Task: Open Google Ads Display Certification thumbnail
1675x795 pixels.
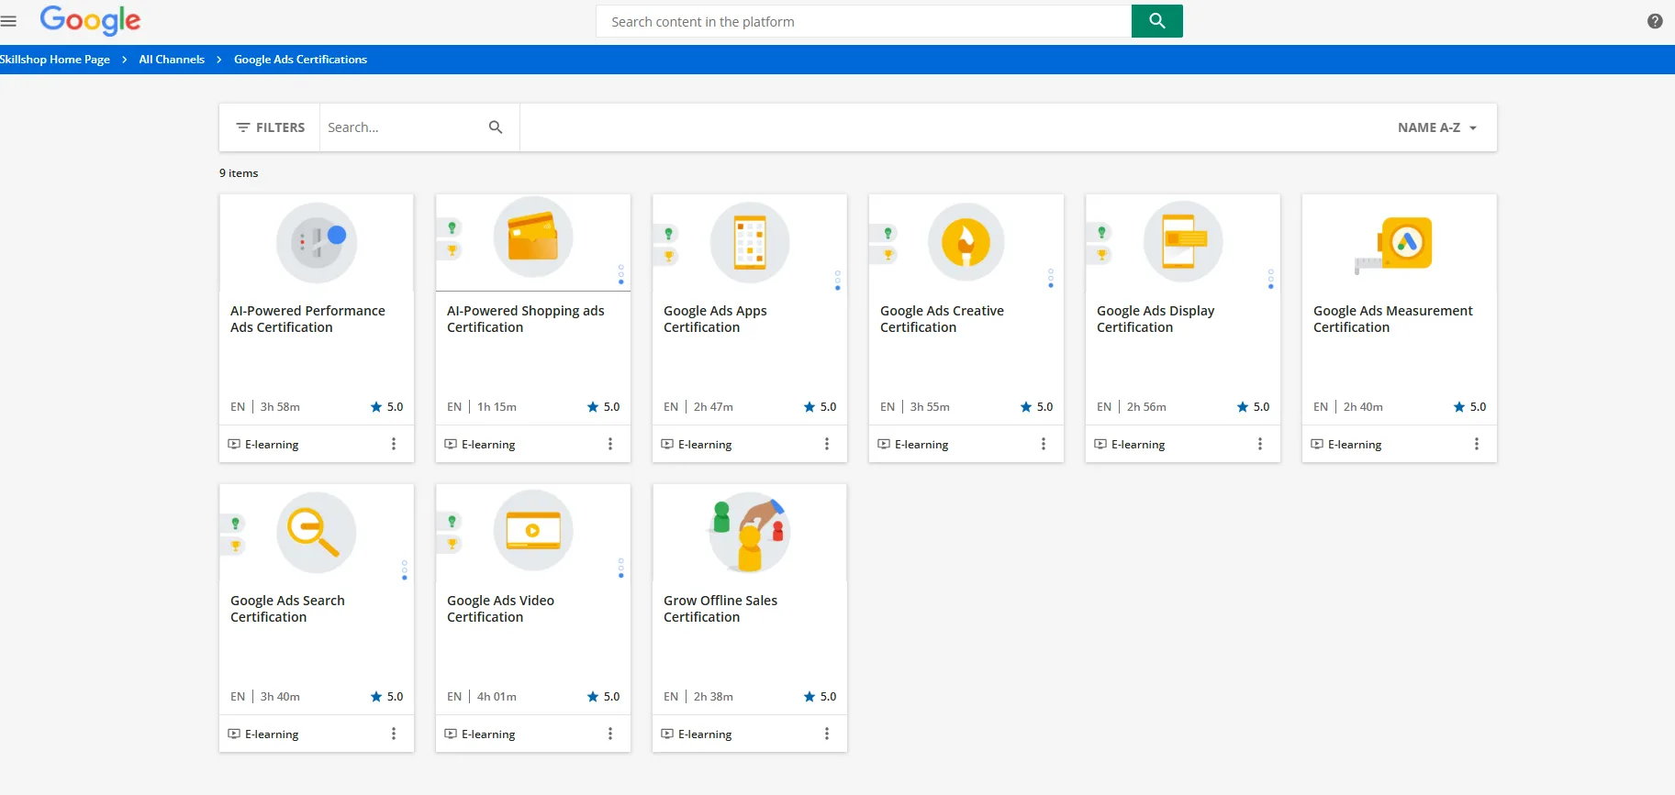Action: 1183,242
